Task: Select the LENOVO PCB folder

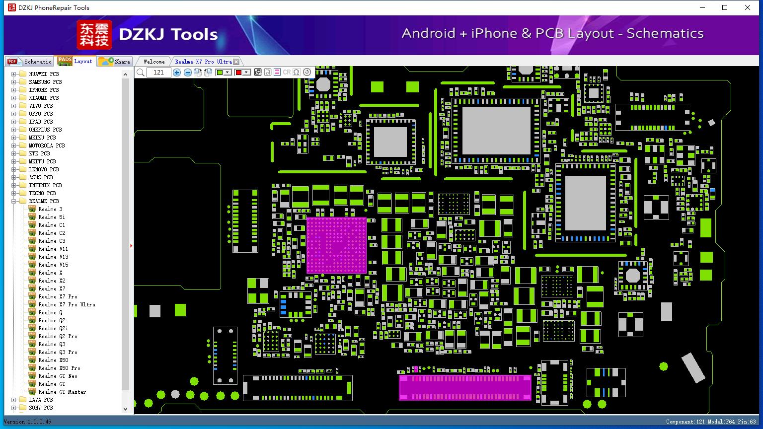Action: [x=44, y=169]
